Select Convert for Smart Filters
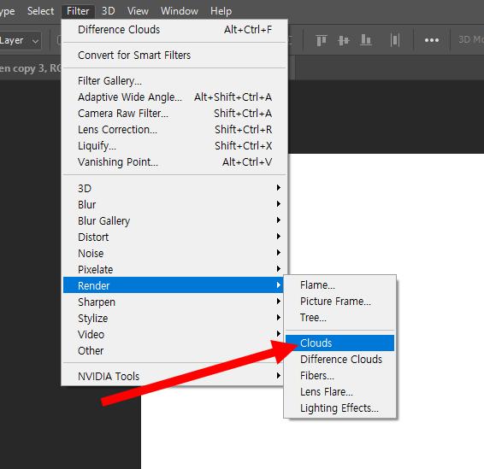The width and height of the screenshot is (484, 469). pos(174,56)
